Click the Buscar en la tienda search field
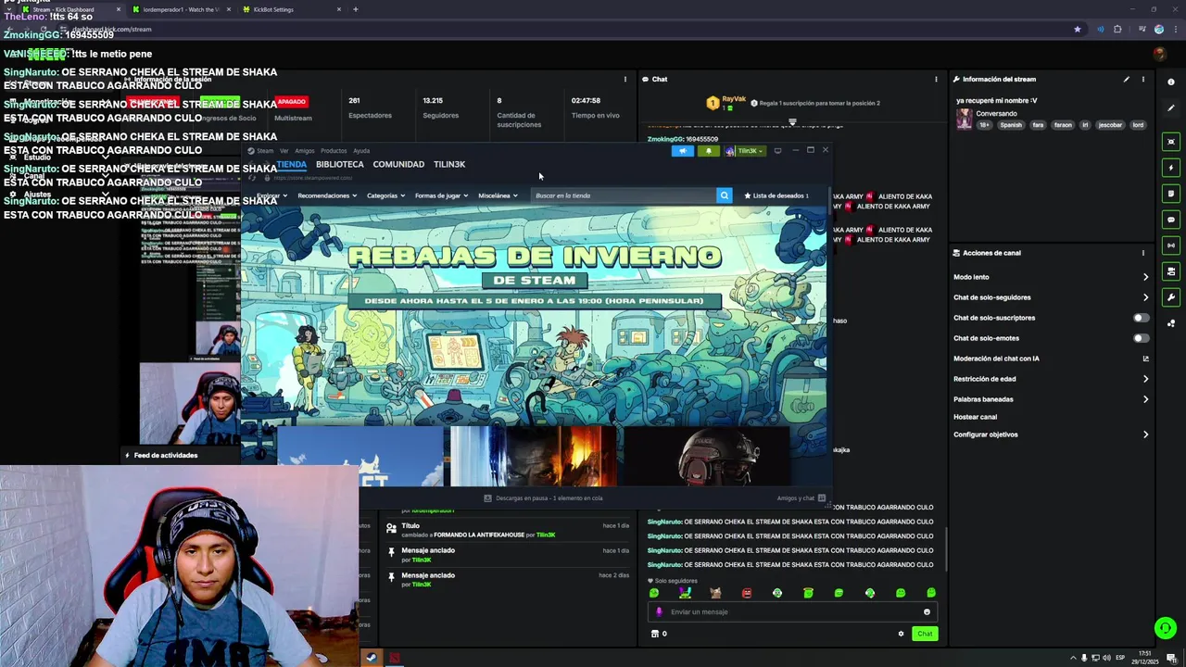This screenshot has width=1186, height=667. click(625, 195)
